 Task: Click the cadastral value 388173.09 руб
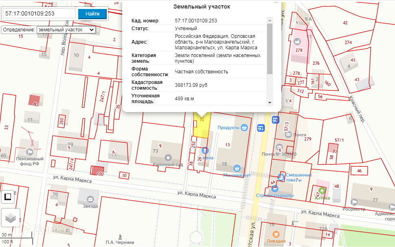pos(191,85)
